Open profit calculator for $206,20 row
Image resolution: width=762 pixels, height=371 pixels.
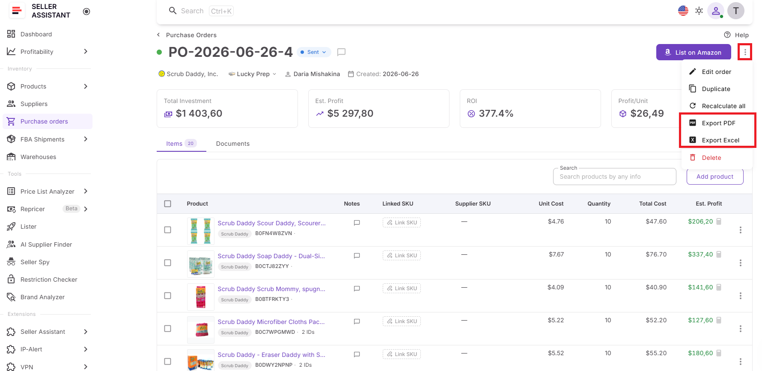719,221
